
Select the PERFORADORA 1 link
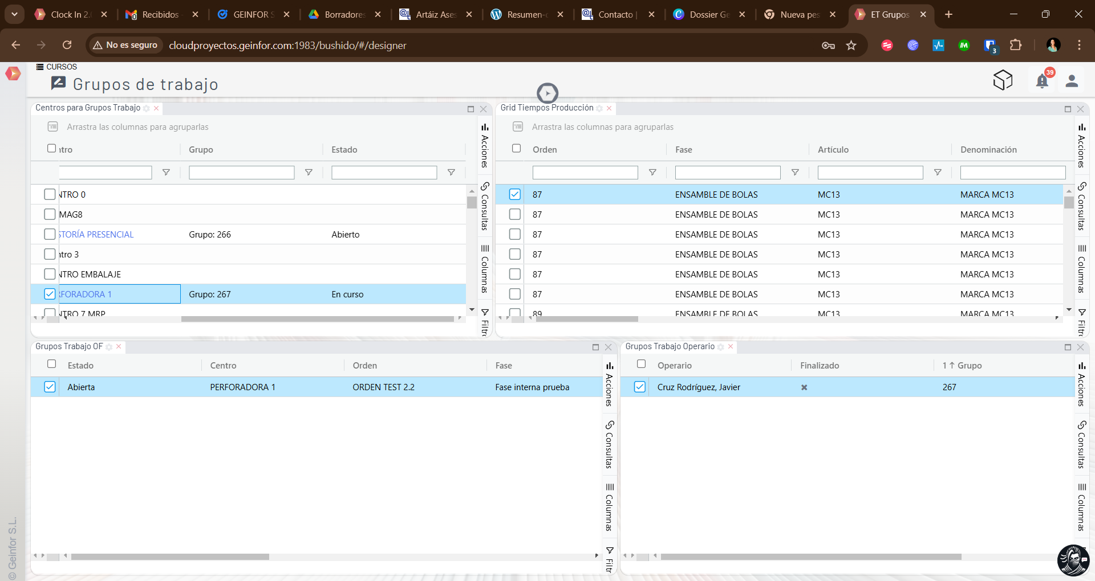[84, 294]
